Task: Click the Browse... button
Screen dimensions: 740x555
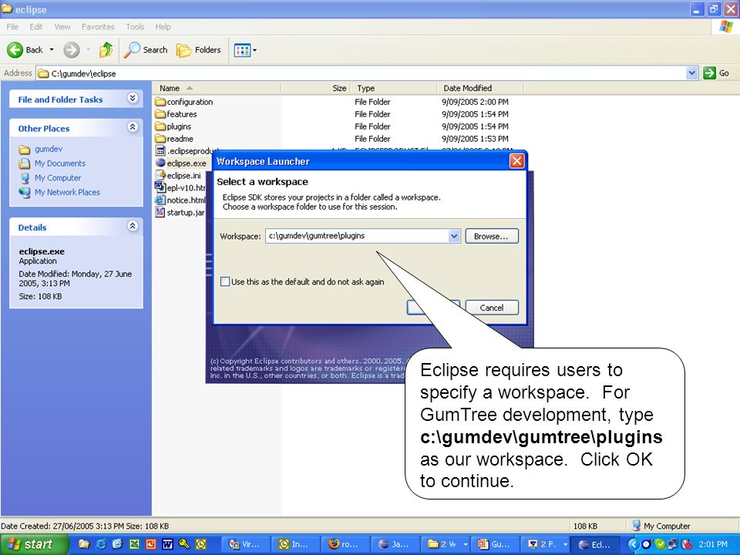Action: click(491, 236)
